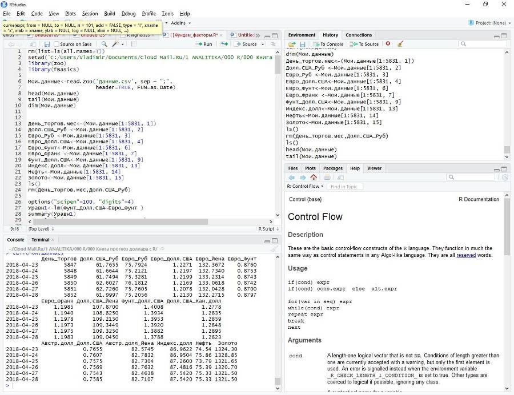514x395 pixels.
Task: Select the Фундам_факторы.R source tab
Action: point(194,35)
